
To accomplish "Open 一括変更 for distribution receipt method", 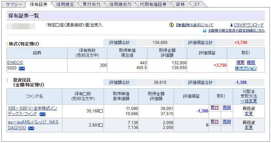I will click(248, 101).
